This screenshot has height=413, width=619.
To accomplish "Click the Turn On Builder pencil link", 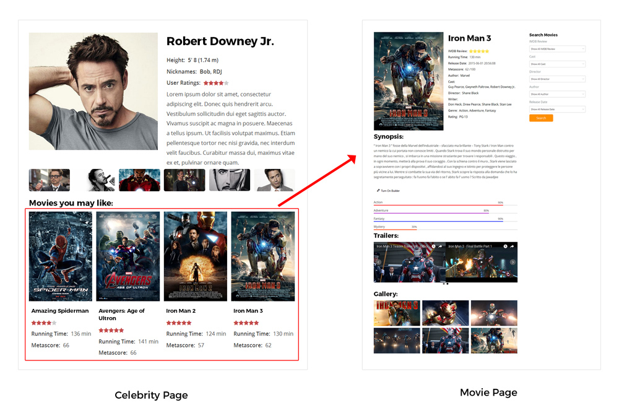I will click(x=388, y=191).
